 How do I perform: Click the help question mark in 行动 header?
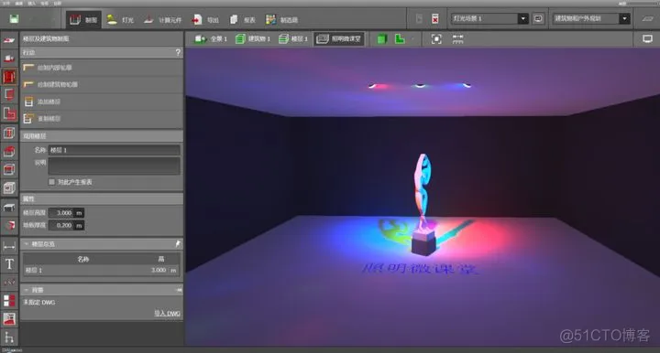tap(178, 52)
